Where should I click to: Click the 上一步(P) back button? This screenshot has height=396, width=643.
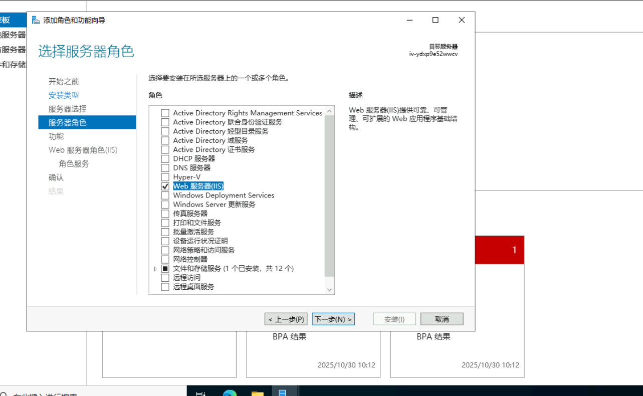click(286, 319)
